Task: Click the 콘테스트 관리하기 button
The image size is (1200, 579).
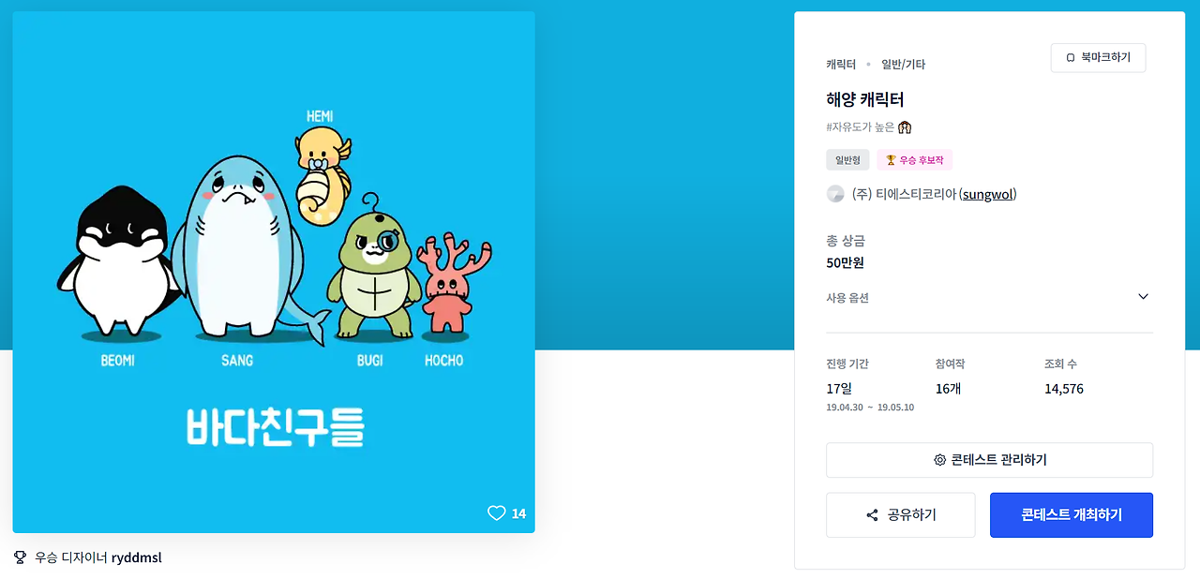Action: (989, 460)
